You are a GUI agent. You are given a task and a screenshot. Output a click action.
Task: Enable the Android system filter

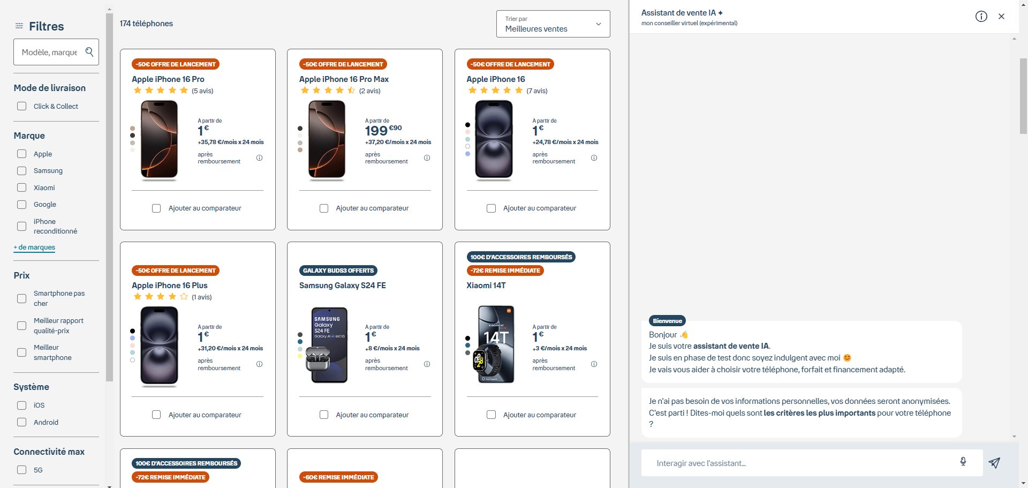click(21, 422)
